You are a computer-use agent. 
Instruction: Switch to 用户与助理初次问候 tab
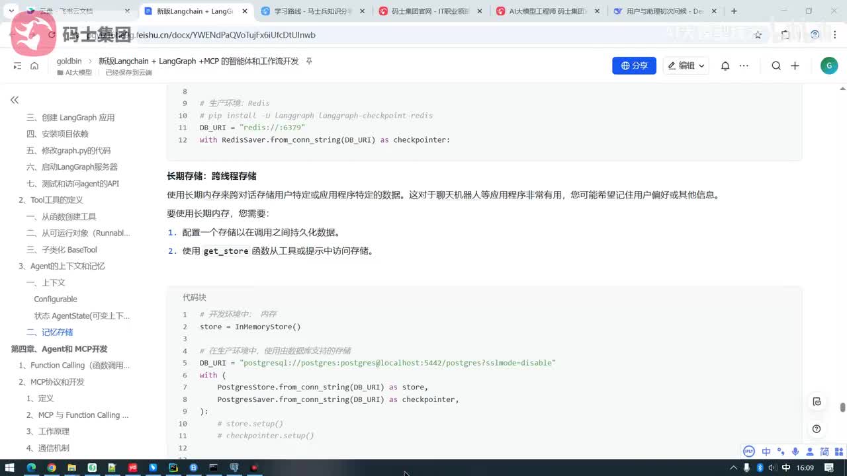(x=664, y=11)
